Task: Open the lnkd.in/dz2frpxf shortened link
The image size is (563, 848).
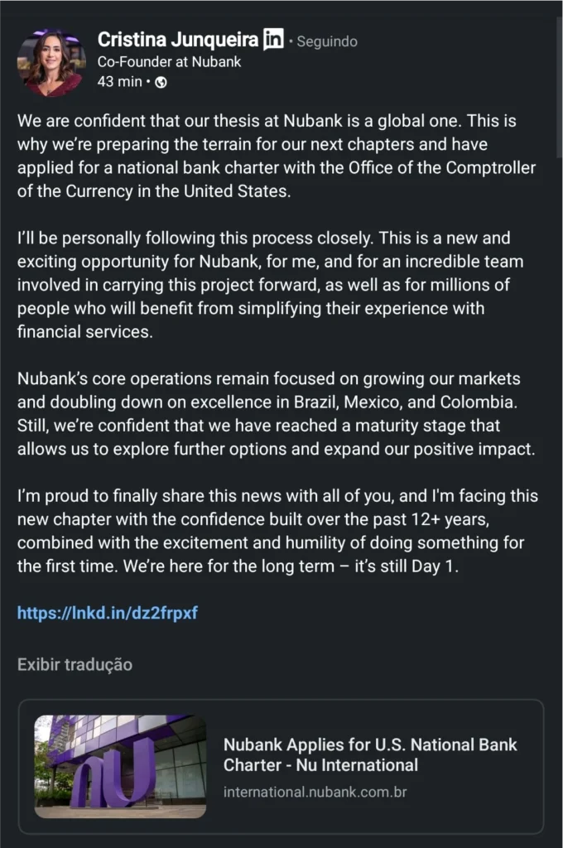Action: [x=108, y=614]
